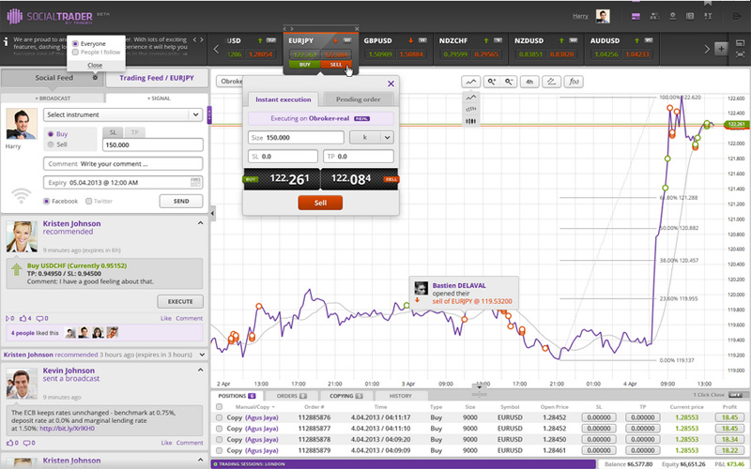The height and width of the screenshot is (469, 751).
Task: Sort by the Manual/Copy column dropdown
Action: tap(255, 407)
